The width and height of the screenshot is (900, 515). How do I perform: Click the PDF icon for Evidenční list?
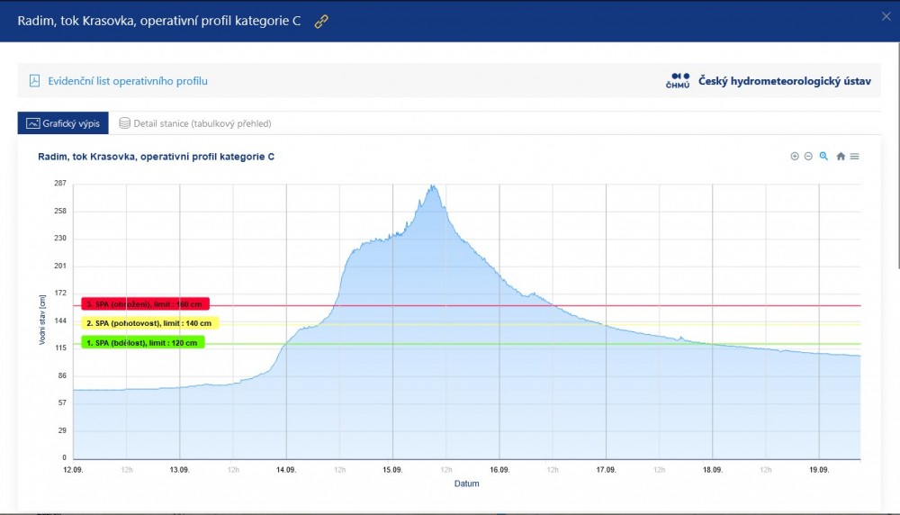pyautogui.click(x=35, y=81)
